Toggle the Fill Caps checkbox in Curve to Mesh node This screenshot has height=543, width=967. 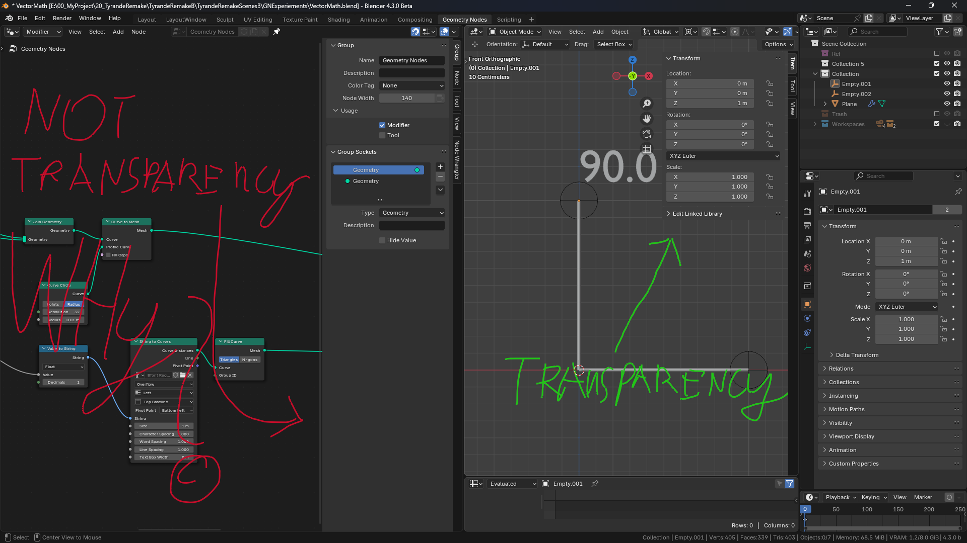(108, 255)
